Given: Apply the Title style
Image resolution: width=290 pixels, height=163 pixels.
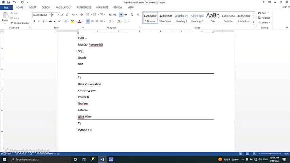Looking at the screenshot, I should click(x=213, y=18).
